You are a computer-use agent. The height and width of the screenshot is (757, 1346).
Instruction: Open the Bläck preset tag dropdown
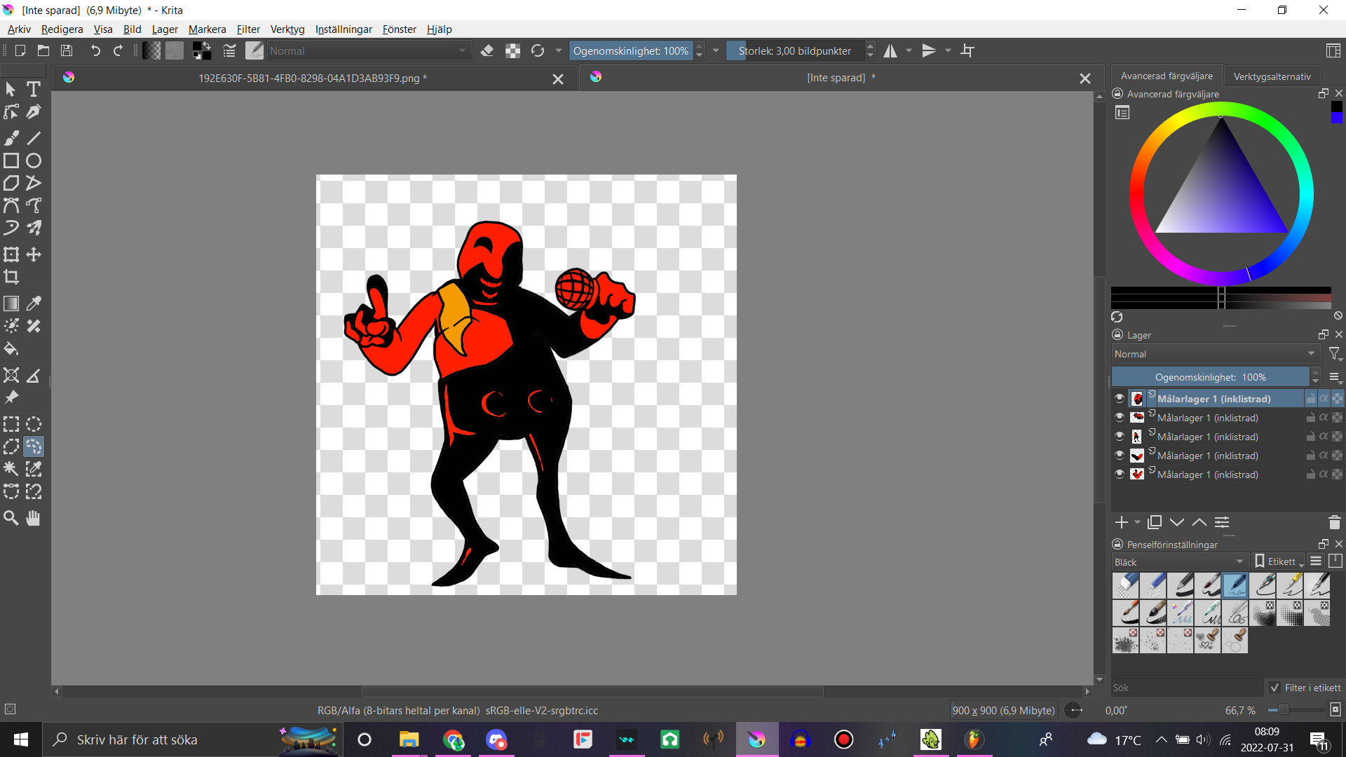[1179, 561]
